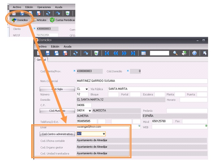The image size is (211, 166).
Task: Click the Nom.Comercial text field
Action: [x=142, y=81]
